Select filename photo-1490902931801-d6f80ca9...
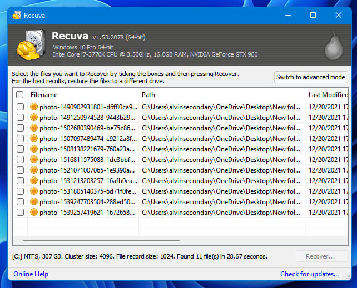Screen dimensions: 357x288 [88, 107]
